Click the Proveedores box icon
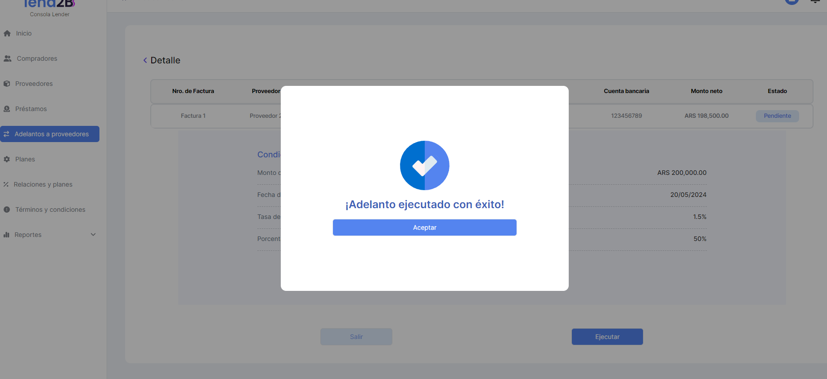 [7, 84]
